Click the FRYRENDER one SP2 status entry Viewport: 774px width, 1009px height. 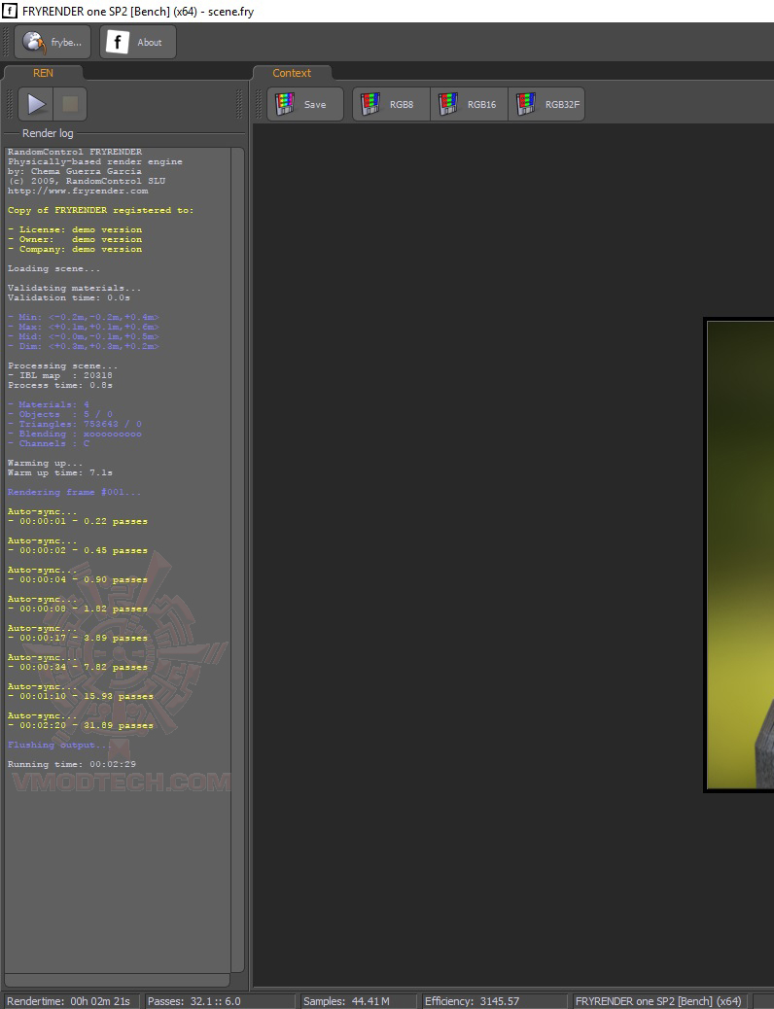pyautogui.click(x=658, y=1001)
